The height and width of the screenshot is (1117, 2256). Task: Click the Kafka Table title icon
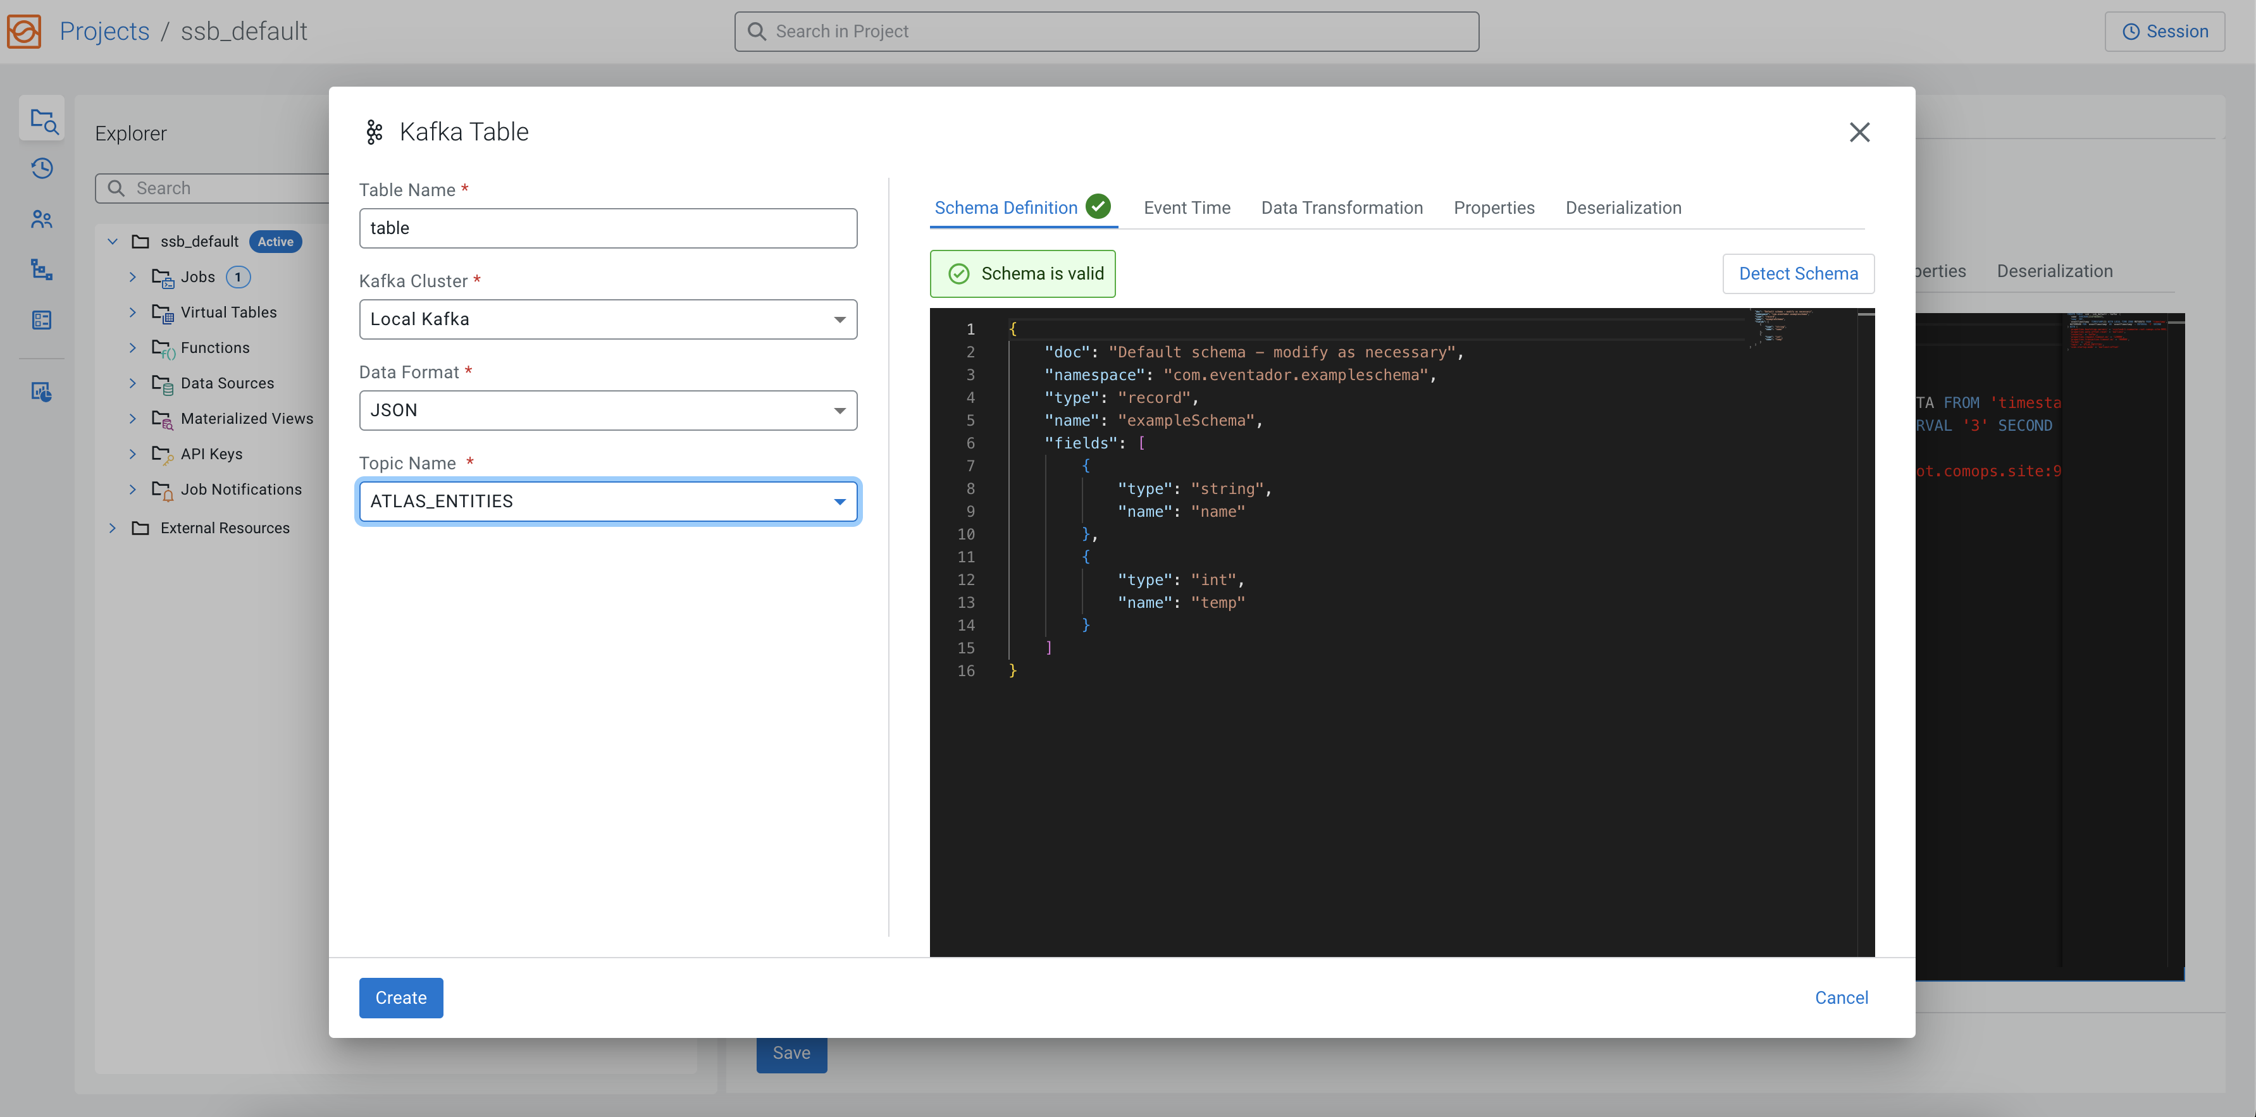pos(375,132)
